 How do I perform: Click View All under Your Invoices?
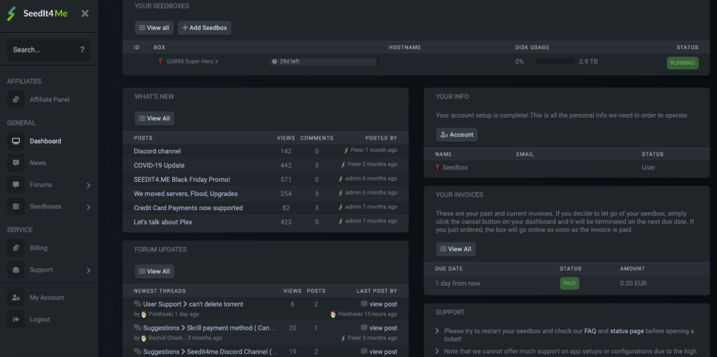point(455,249)
